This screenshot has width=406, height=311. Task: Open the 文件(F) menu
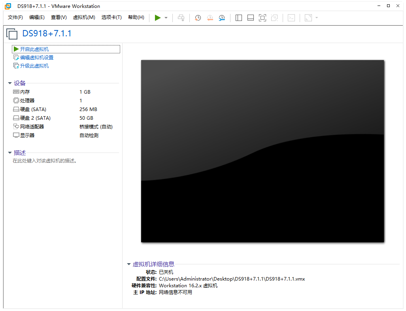15,17
